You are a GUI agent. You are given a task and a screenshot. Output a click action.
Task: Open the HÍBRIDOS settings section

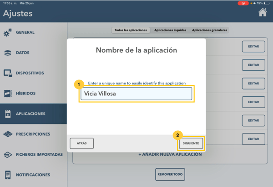coord(33,93)
